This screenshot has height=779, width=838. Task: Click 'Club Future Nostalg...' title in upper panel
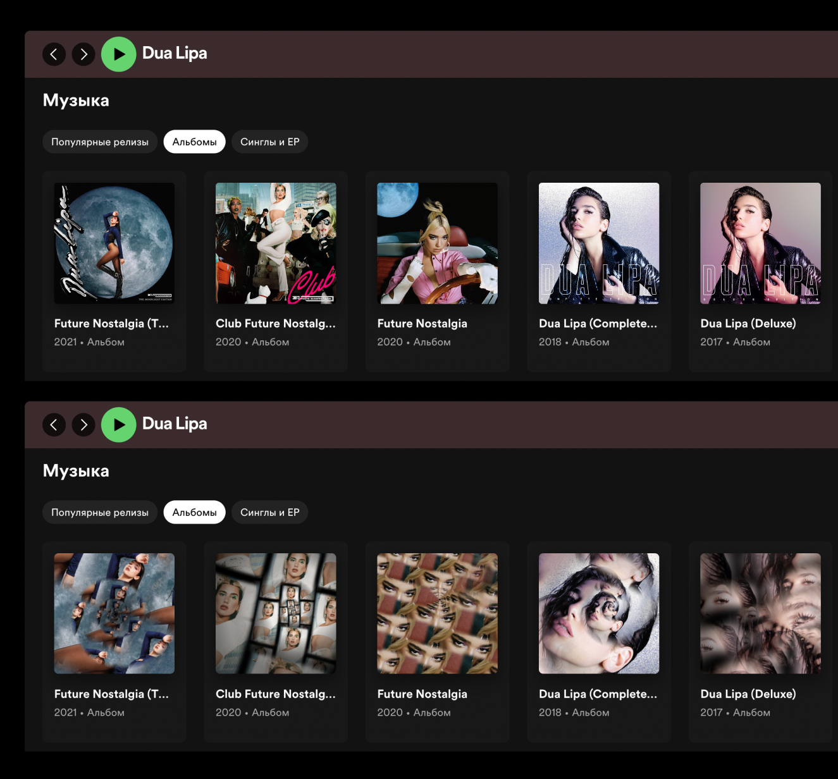coord(276,324)
